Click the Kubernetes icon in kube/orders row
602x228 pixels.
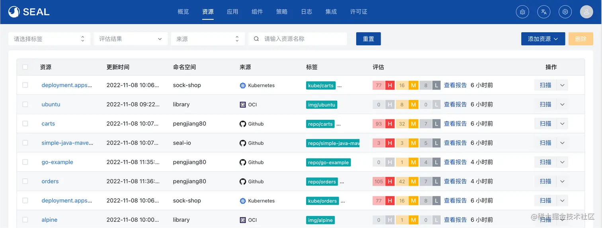click(x=243, y=201)
